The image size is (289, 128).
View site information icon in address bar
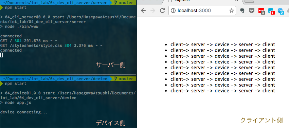click(173, 11)
